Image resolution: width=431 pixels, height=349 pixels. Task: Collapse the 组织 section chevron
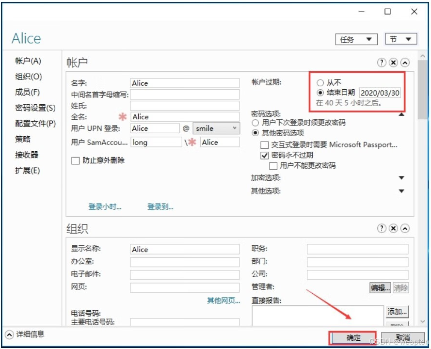tap(405, 228)
